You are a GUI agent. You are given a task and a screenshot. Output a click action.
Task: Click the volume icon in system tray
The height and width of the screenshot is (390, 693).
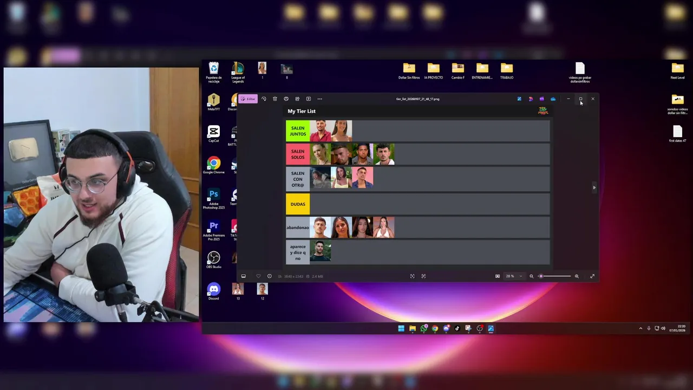click(663, 328)
